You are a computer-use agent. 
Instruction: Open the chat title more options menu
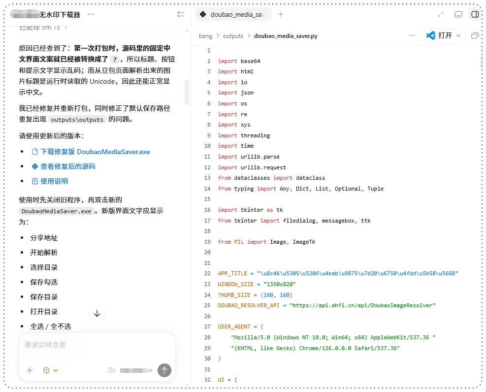pyautogui.click(x=91, y=14)
